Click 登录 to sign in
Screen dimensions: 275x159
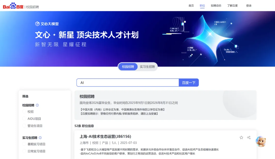tap(249, 6)
